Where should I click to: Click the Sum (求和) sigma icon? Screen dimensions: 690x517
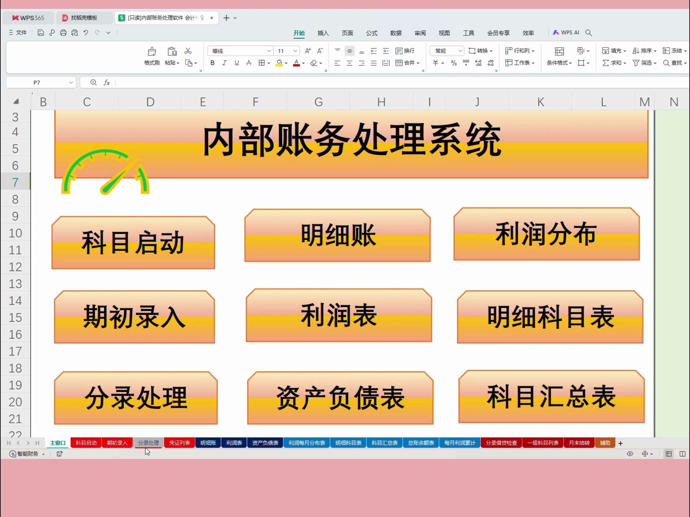tap(606, 63)
